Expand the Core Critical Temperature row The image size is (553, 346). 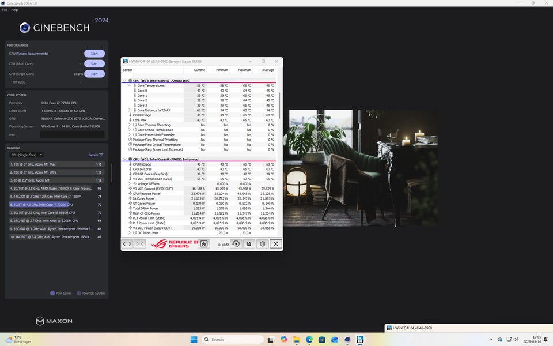[x=130, y=130]
